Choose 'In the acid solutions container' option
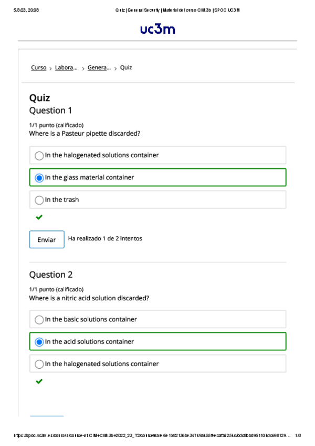 [39, 342]
